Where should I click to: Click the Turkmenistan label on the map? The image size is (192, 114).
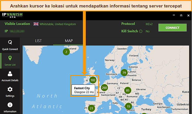pos(180,109)
